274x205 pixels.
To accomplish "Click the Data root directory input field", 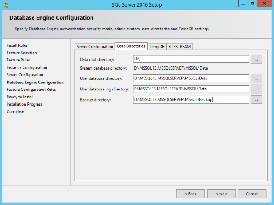I will point(191,59).
